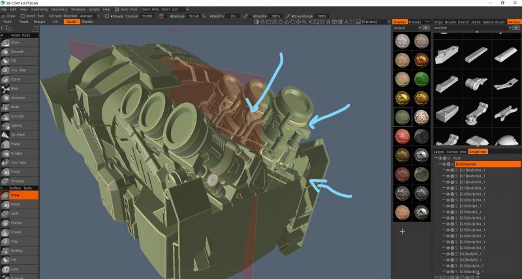Screen dimensions: 522x279
Task: Select the Chisel surface tool
Action: [x=18, y=231]
